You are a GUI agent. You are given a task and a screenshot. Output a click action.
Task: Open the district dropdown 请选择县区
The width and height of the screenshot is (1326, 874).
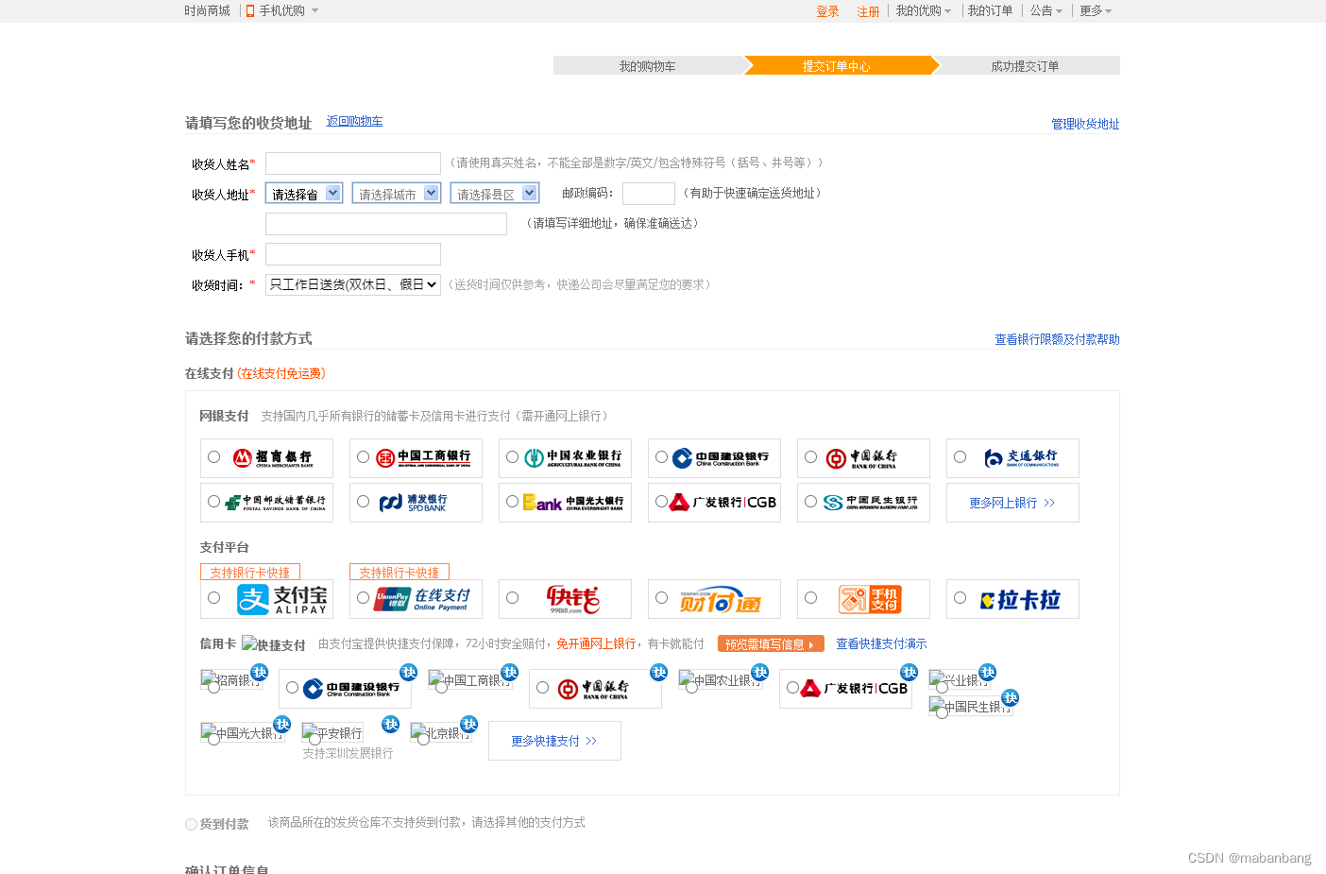495,193
